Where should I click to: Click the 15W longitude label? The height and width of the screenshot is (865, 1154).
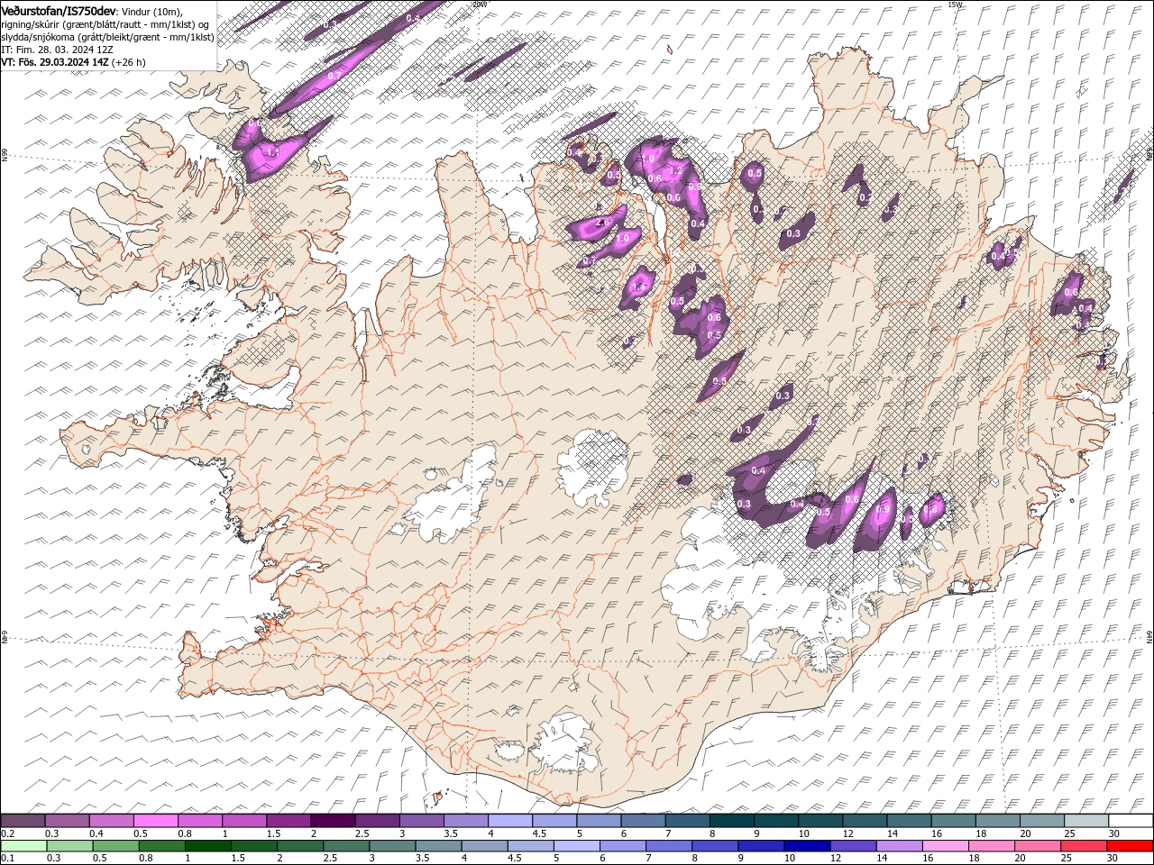955,5
